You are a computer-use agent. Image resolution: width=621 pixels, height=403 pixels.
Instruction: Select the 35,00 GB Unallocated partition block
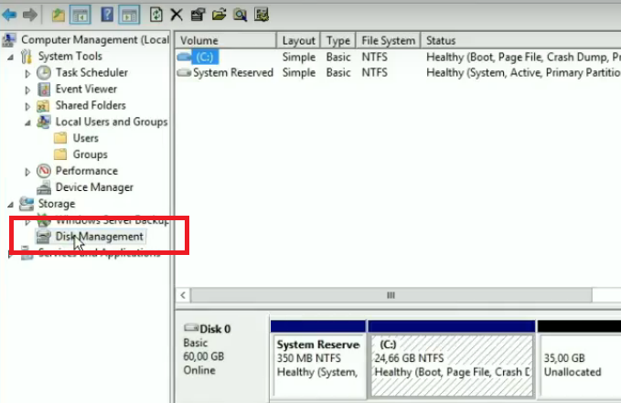pos(579,365)
